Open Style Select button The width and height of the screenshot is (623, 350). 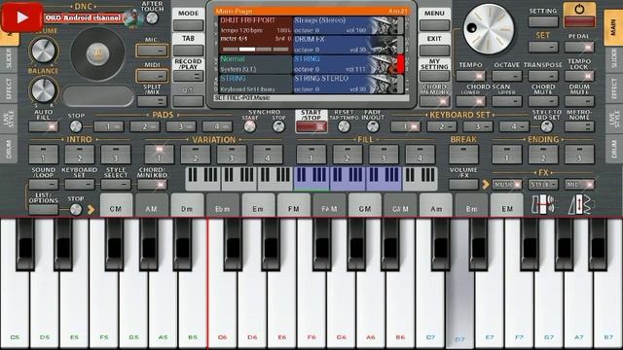[116, 185]
